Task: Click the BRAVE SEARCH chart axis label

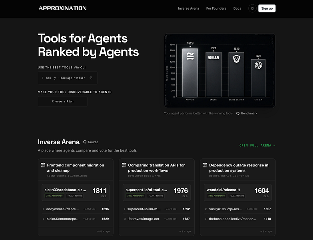Action: pyautogui.click(x=236, y=100)
